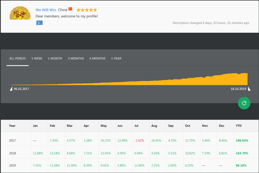This screenshot has width=259, height=173.
Task: Switch to the 1 MONTH tab
Action: [x=55, y=58]
